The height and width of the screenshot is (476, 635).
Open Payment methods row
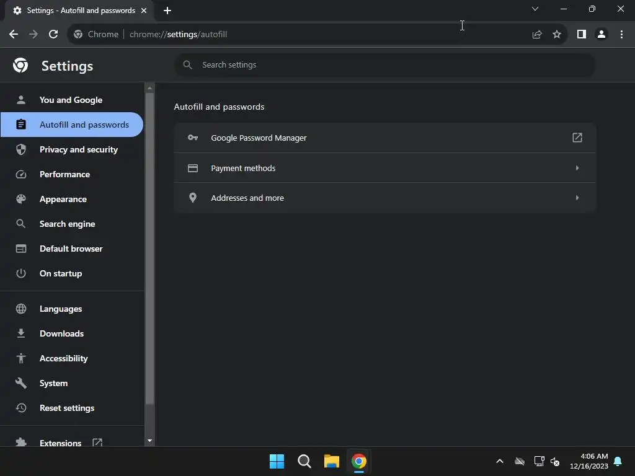[x=384, y=168]
